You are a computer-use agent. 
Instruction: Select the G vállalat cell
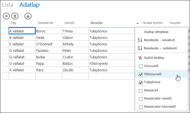pyautogui.click(x=22, y=50)
